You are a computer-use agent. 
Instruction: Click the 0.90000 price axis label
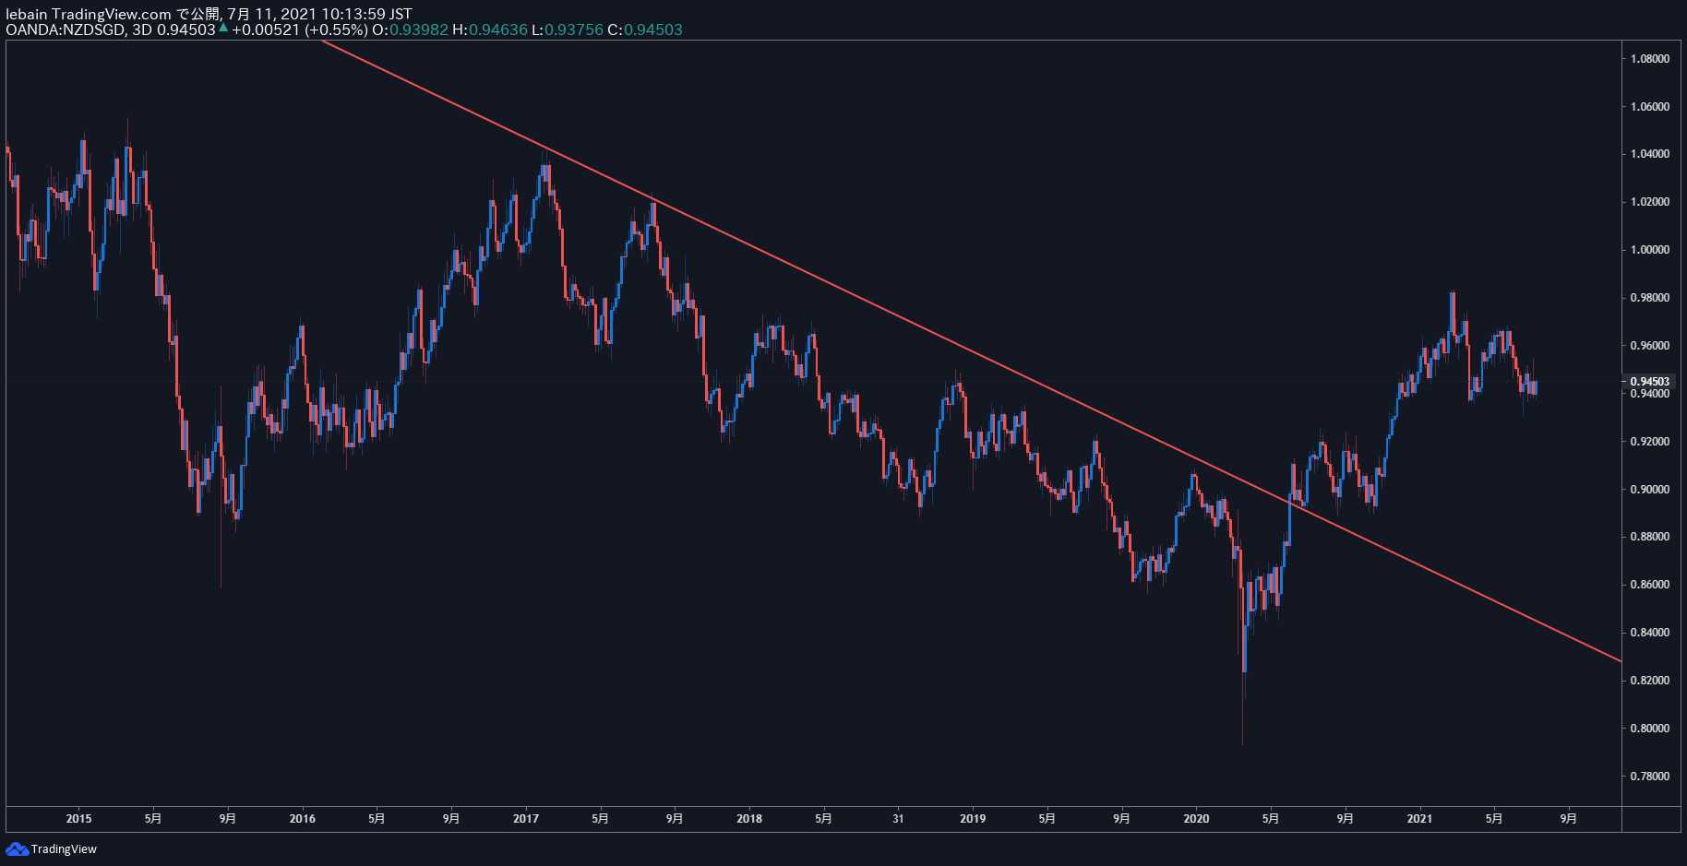(x=1650, y=490)
